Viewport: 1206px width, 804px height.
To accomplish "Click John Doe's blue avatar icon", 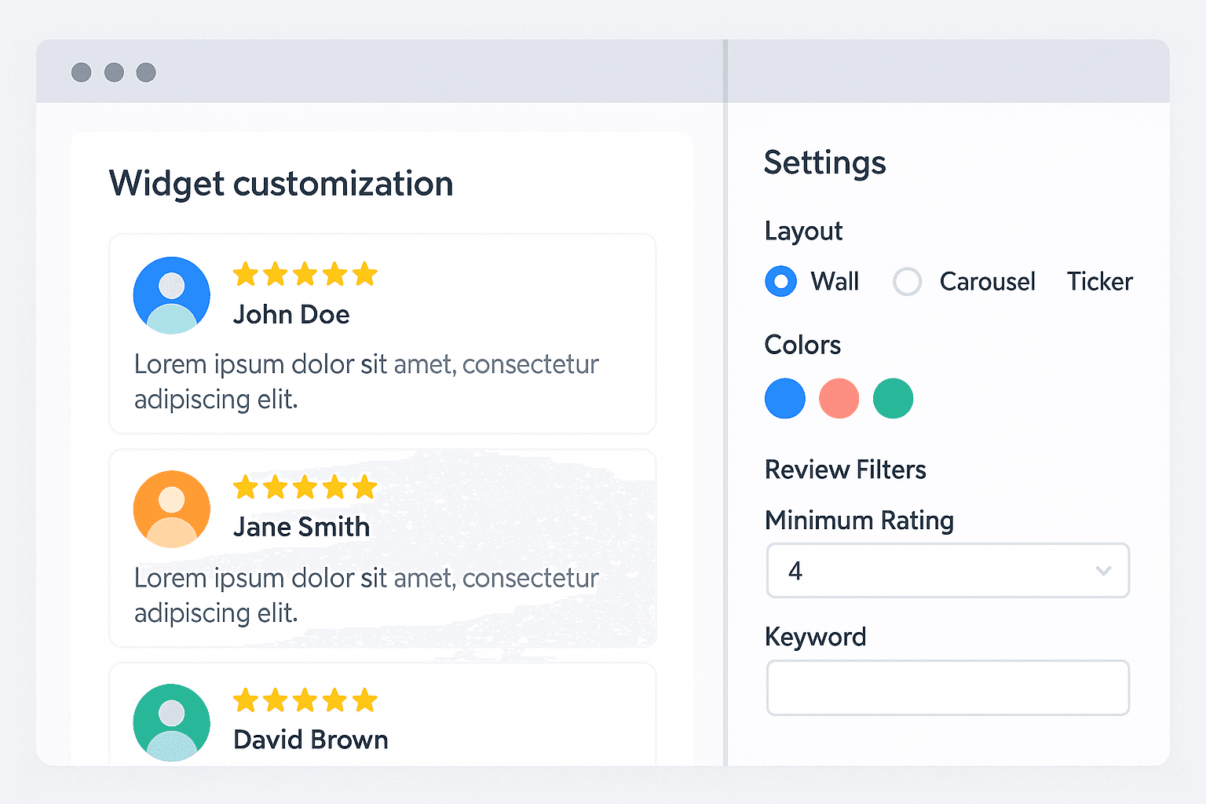I will tap(172, 295).
